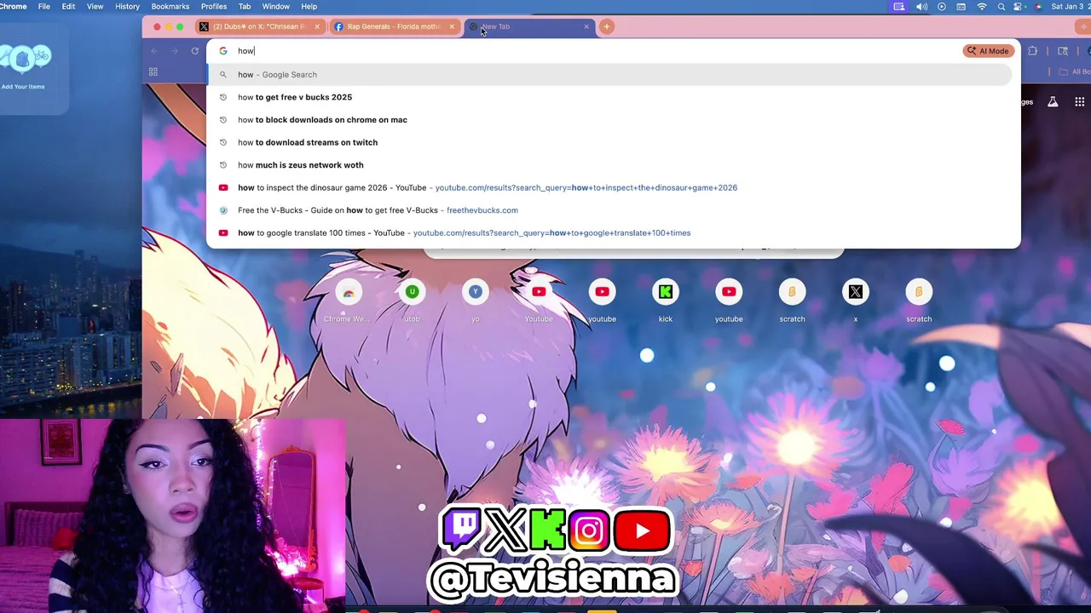This screenshot has height=613, width=1091.
Task: Click the screen sharing icon in menu bar
Action: (898, 7)
